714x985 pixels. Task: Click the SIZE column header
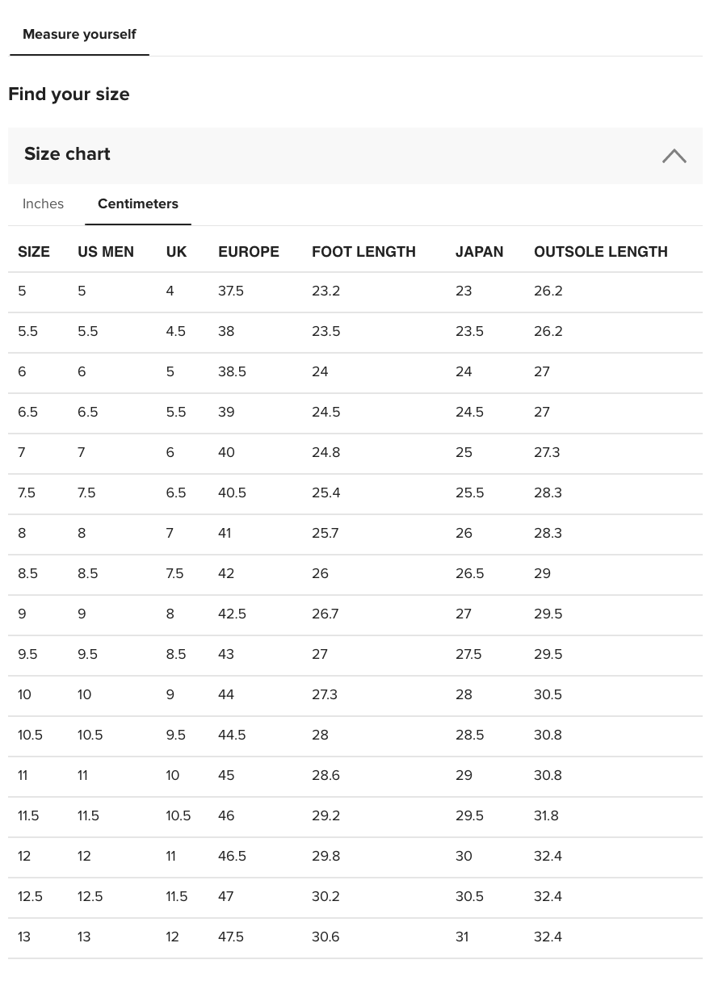(x=34, y=252)
